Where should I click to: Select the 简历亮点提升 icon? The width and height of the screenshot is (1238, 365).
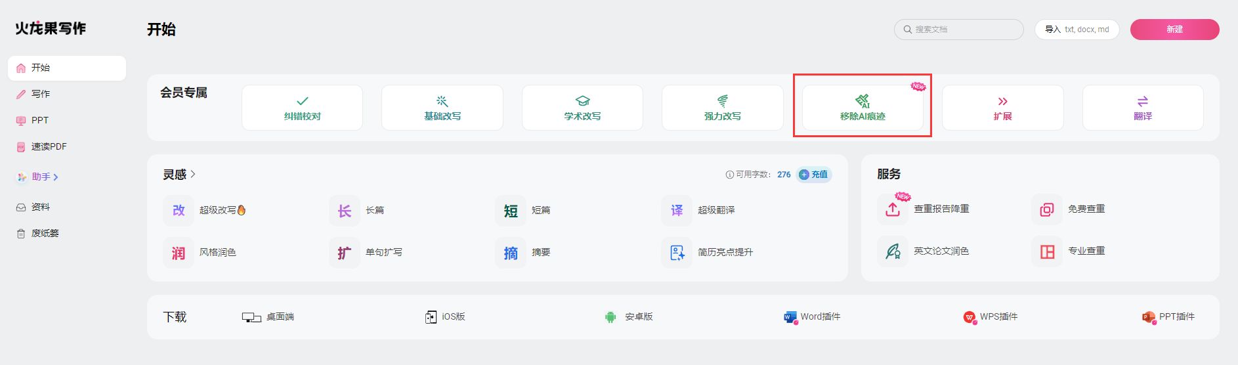click(677, 253)
